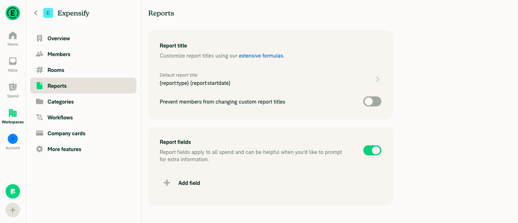518x223 pixels.
Task: Click the Rooms hashtag icon
Action: 40,70
